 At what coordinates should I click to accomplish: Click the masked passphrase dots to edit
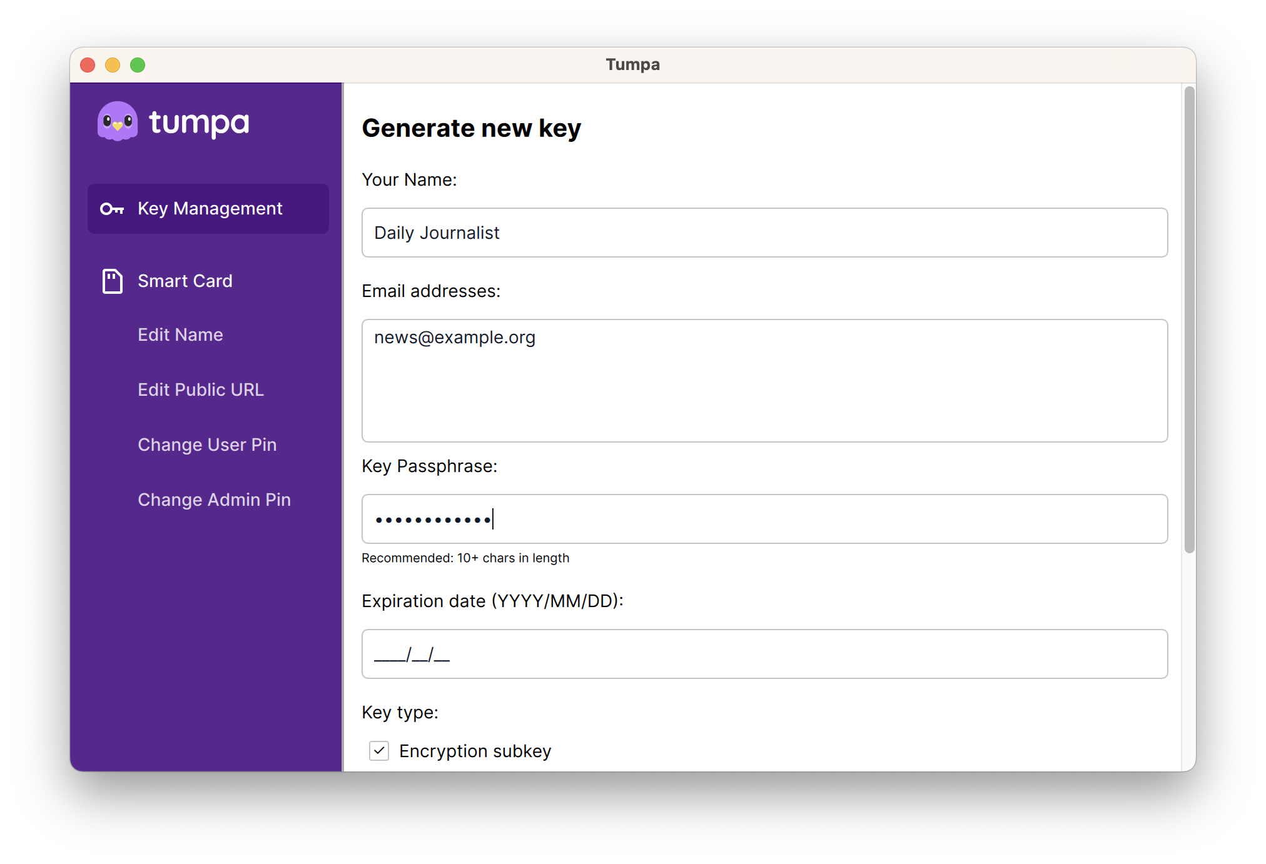pos(432,519)
